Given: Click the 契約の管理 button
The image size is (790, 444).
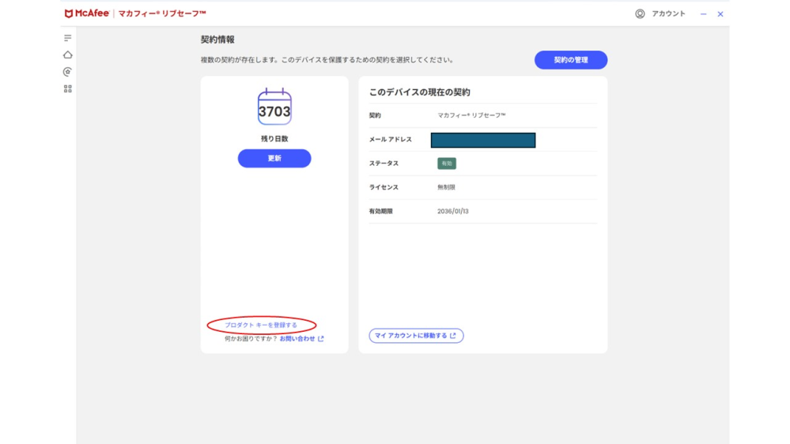Looking at the screenshot, I should click(x=571, y=60).
